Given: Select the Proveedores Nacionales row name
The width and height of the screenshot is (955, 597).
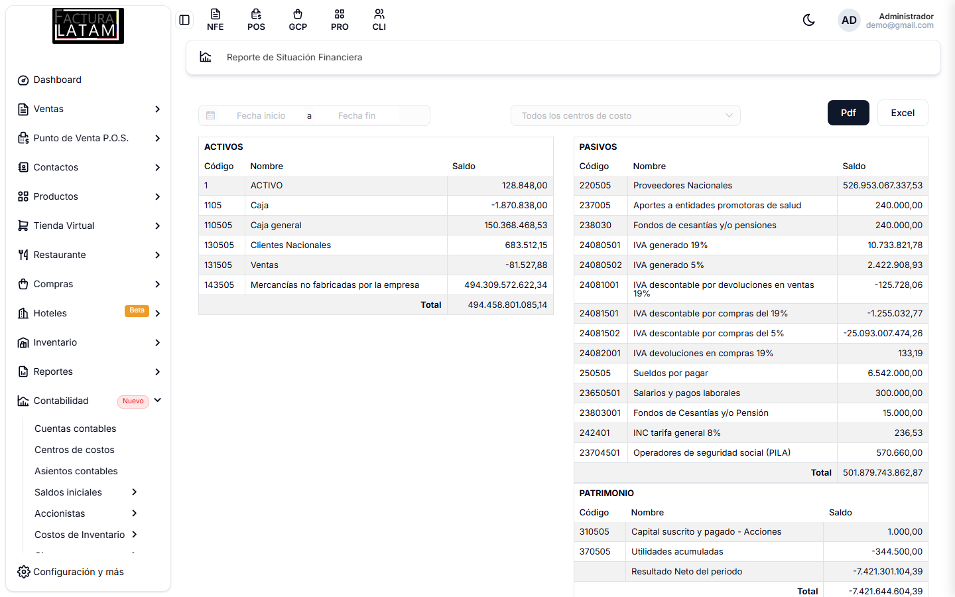Looking at the screenshot, I should click(x=682, y=186).
